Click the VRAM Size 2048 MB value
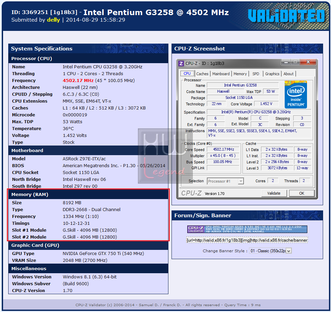 pos(85,261)
